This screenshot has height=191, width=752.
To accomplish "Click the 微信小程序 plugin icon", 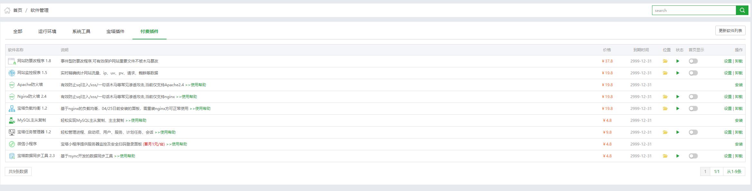I will click(12, 144).
